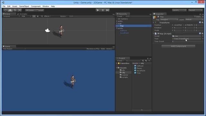This screenshot has height=116, width=206.
Task: Expand the entity object in Hierarchy
Action: [x=117, y=21]
